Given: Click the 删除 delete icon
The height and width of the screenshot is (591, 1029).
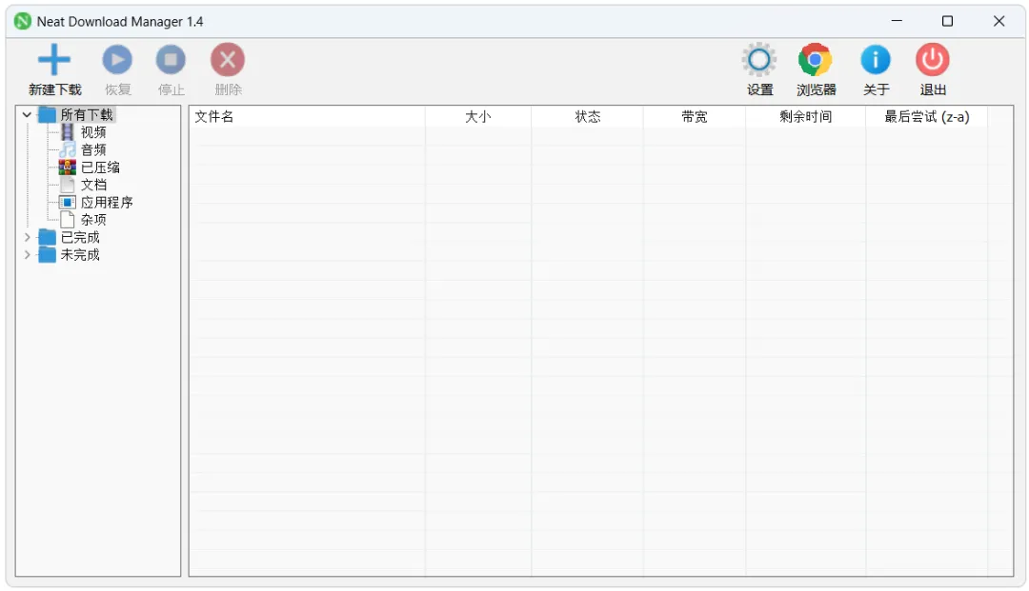Looking at the screenshot, I should 228,60.
